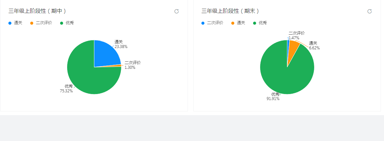384x141 pixels.
Task: Click orange 通关 slice in 期末 pie
Action: tap(294, 46)
